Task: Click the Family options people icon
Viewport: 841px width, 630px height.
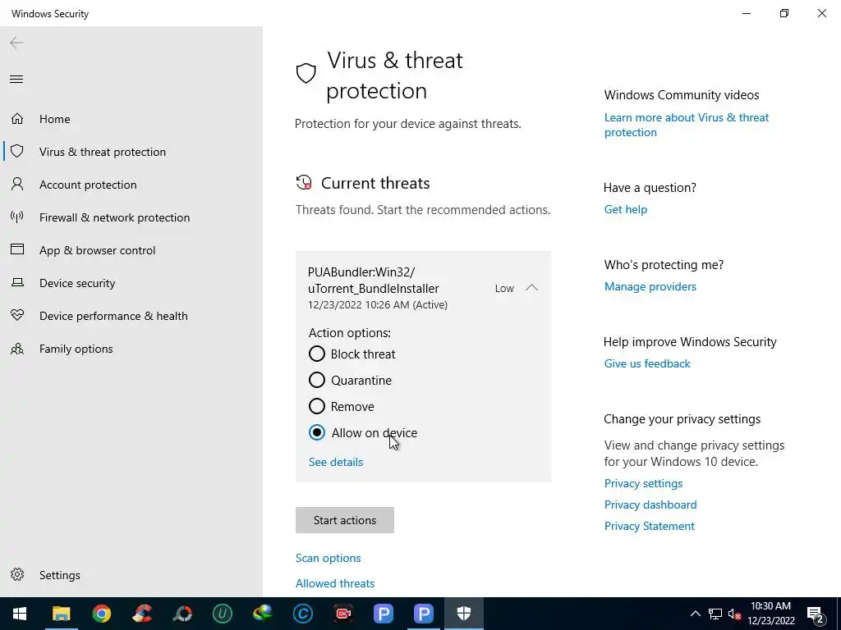Action: [x=17, y=349]
